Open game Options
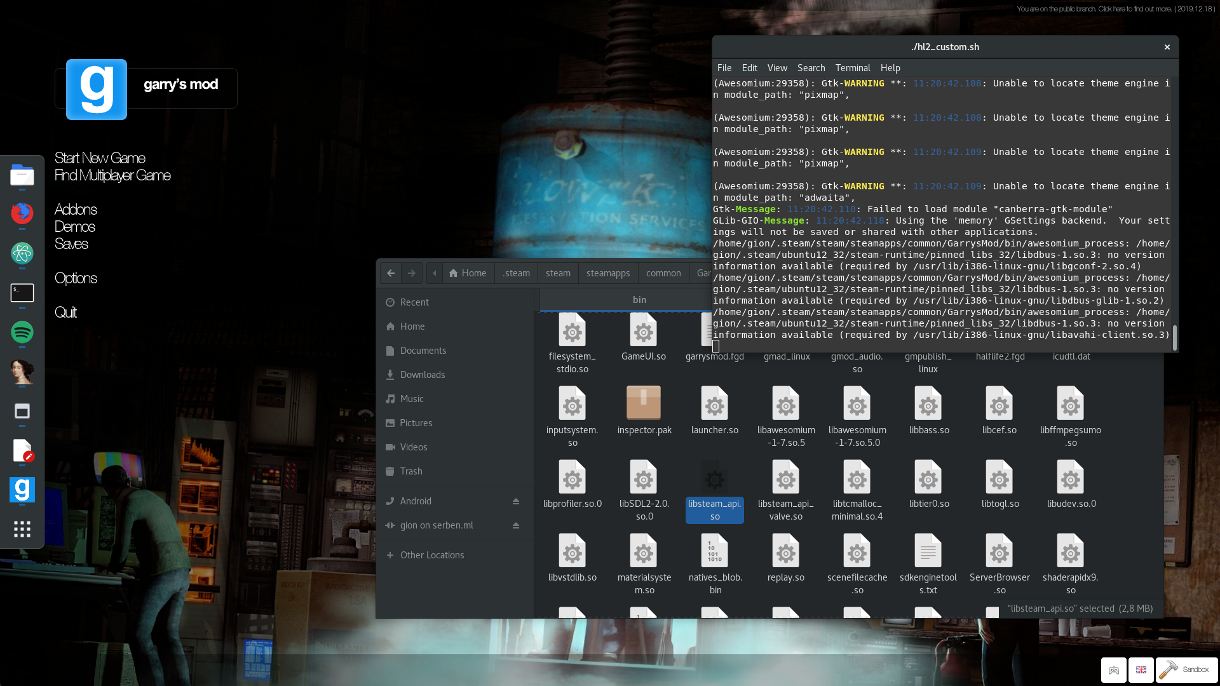The image size is (1220, 686). [x=76, y=278]
